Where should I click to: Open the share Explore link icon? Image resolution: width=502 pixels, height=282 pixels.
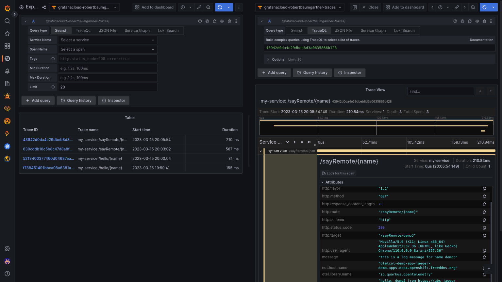click(x=43, y=7)
